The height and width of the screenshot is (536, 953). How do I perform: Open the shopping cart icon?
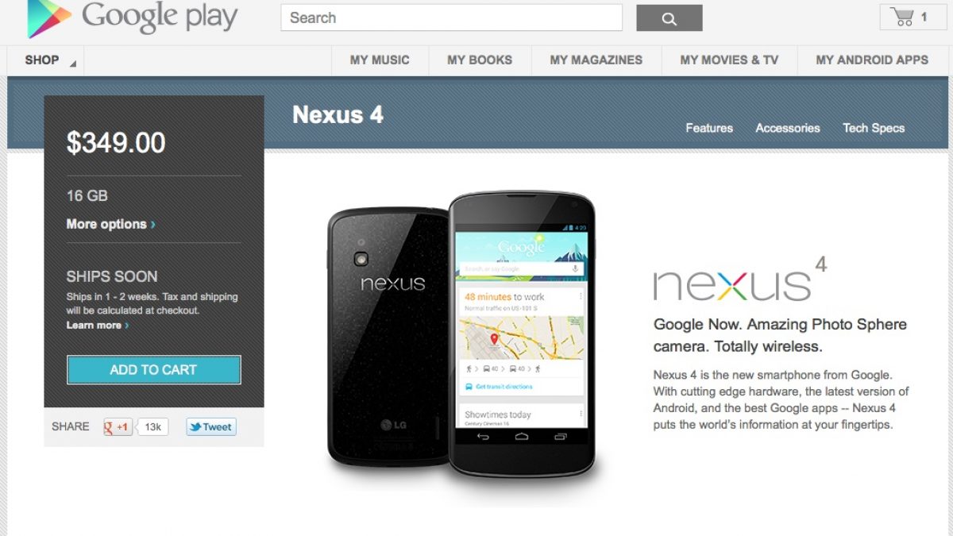coord(913,17)
